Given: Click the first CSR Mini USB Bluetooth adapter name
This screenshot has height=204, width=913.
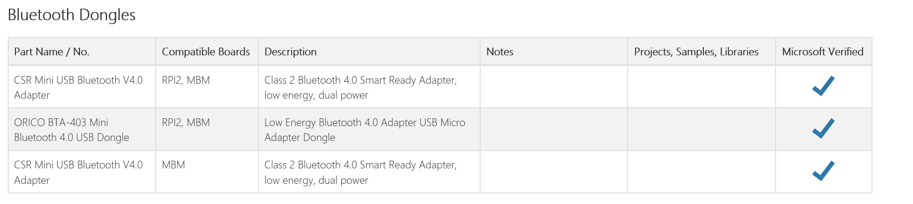Looking at the screenshot, I should pos(79,88).
